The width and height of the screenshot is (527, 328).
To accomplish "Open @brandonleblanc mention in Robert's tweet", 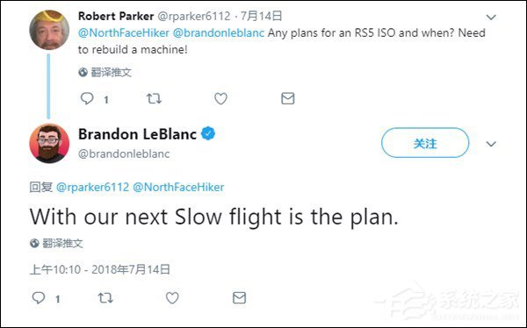I will click(219, 33).
